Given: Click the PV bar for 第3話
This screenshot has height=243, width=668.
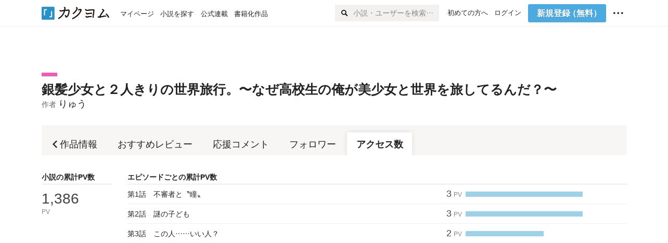Looking at the screenshot, I should coord(505,234).
